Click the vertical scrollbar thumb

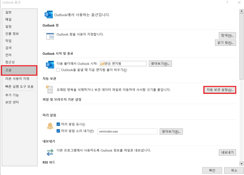[x=241, y=46]
